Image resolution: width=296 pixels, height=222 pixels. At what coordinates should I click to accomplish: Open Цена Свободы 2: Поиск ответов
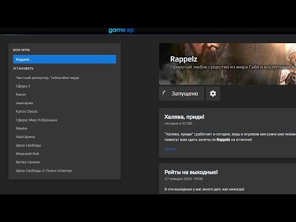(x=44, y=171)
